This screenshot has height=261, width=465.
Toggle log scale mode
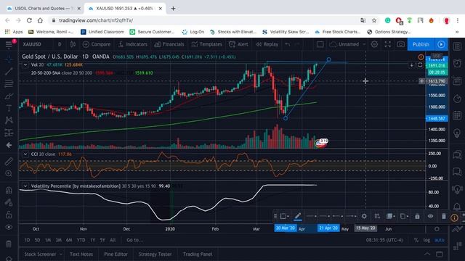426,240
